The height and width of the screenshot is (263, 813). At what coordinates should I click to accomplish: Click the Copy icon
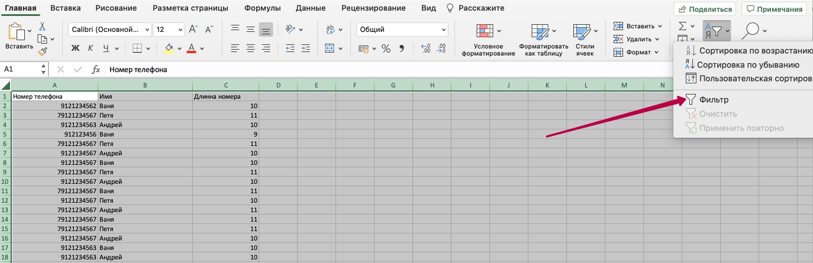[x=42, y=39]
